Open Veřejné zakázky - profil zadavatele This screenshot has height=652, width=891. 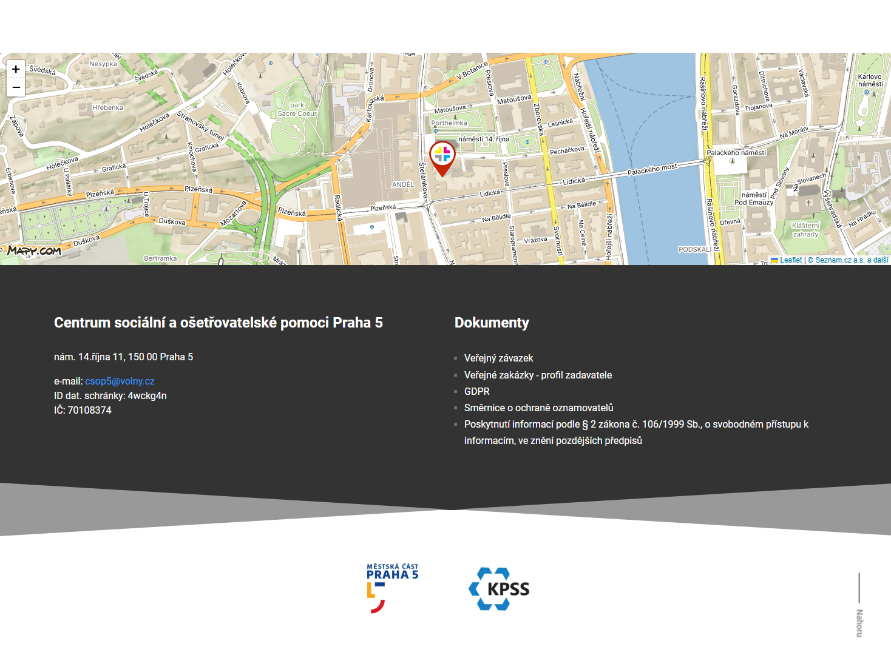[x=538, y=375]
